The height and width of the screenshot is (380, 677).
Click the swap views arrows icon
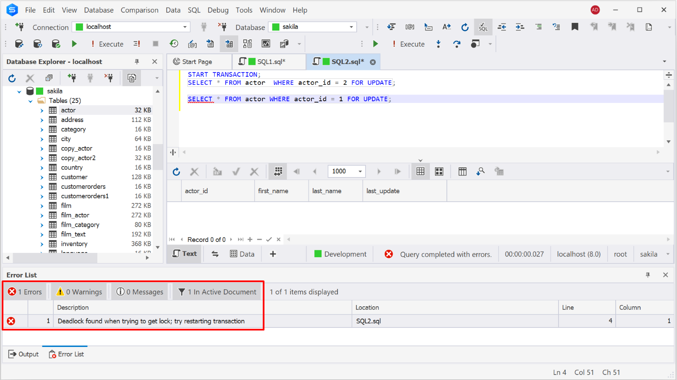pyautogui.click(x=215, y=254)
